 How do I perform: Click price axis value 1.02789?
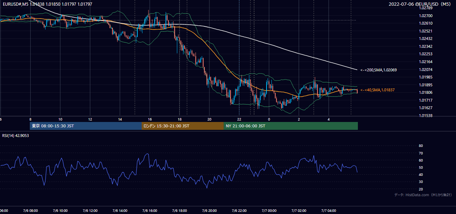pyautogui.click(x=426, y=8)
